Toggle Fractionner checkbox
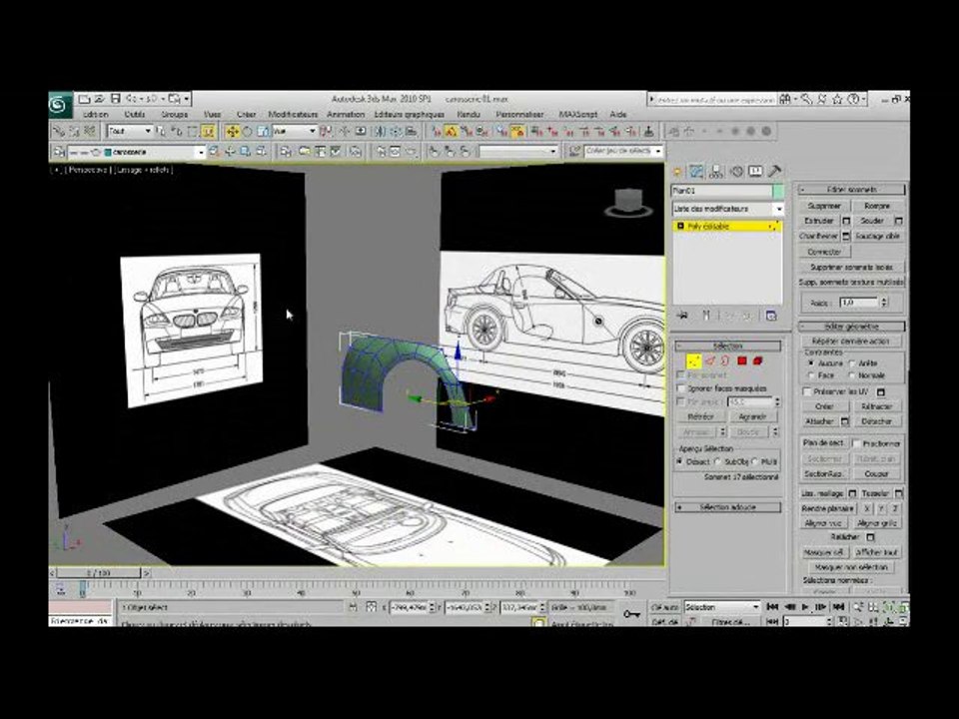 857,443
